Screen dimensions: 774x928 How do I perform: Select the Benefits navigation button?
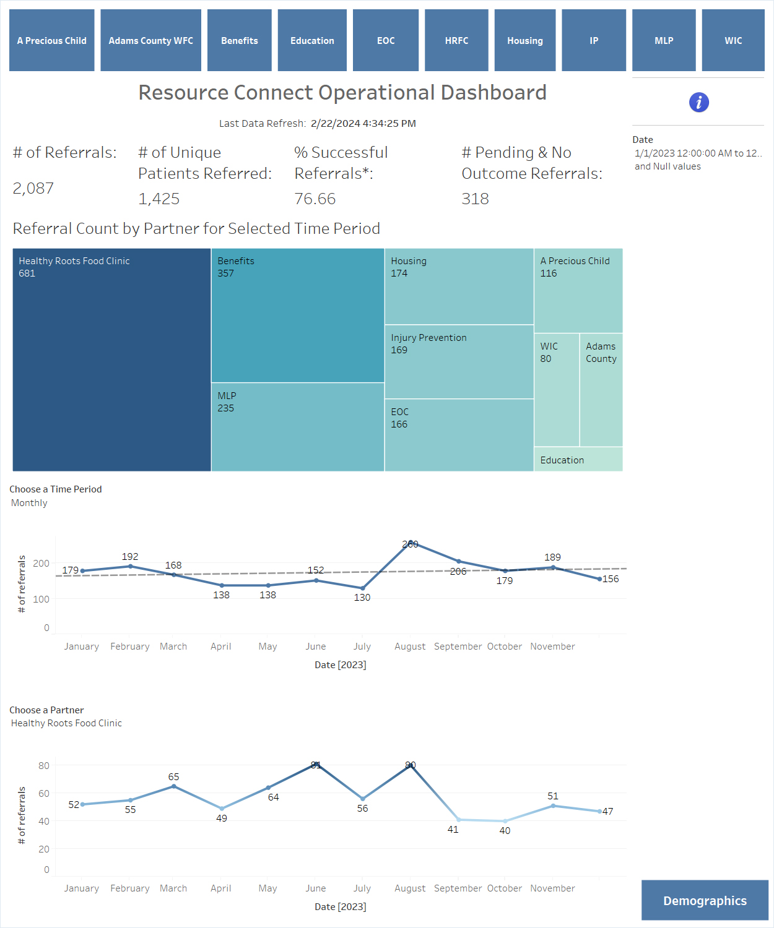240,40
